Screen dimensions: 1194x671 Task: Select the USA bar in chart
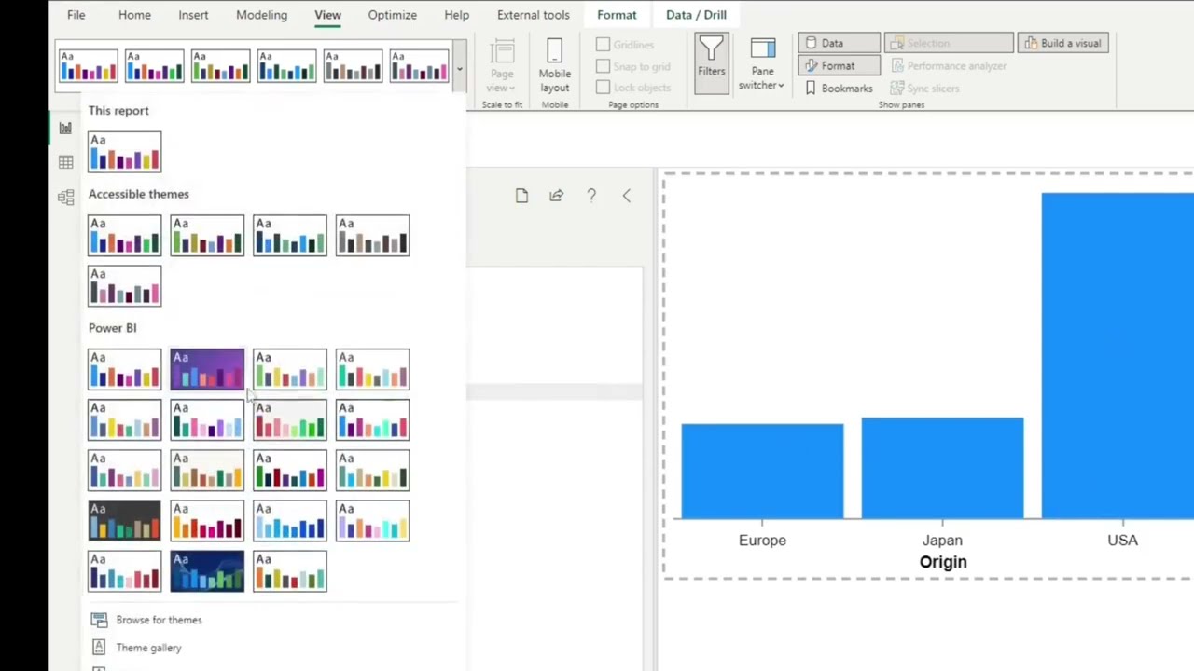1118,356
